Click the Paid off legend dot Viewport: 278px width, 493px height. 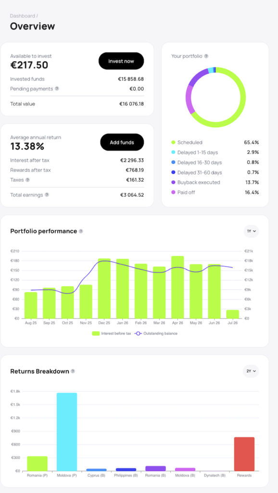pos(173,193)
